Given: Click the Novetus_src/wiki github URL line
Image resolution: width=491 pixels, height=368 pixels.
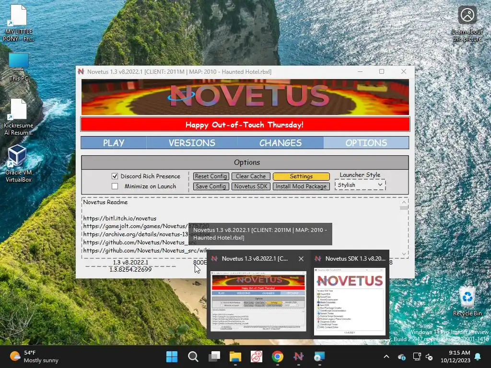Looking at the screenshot, I should click(x=147, y=251).
